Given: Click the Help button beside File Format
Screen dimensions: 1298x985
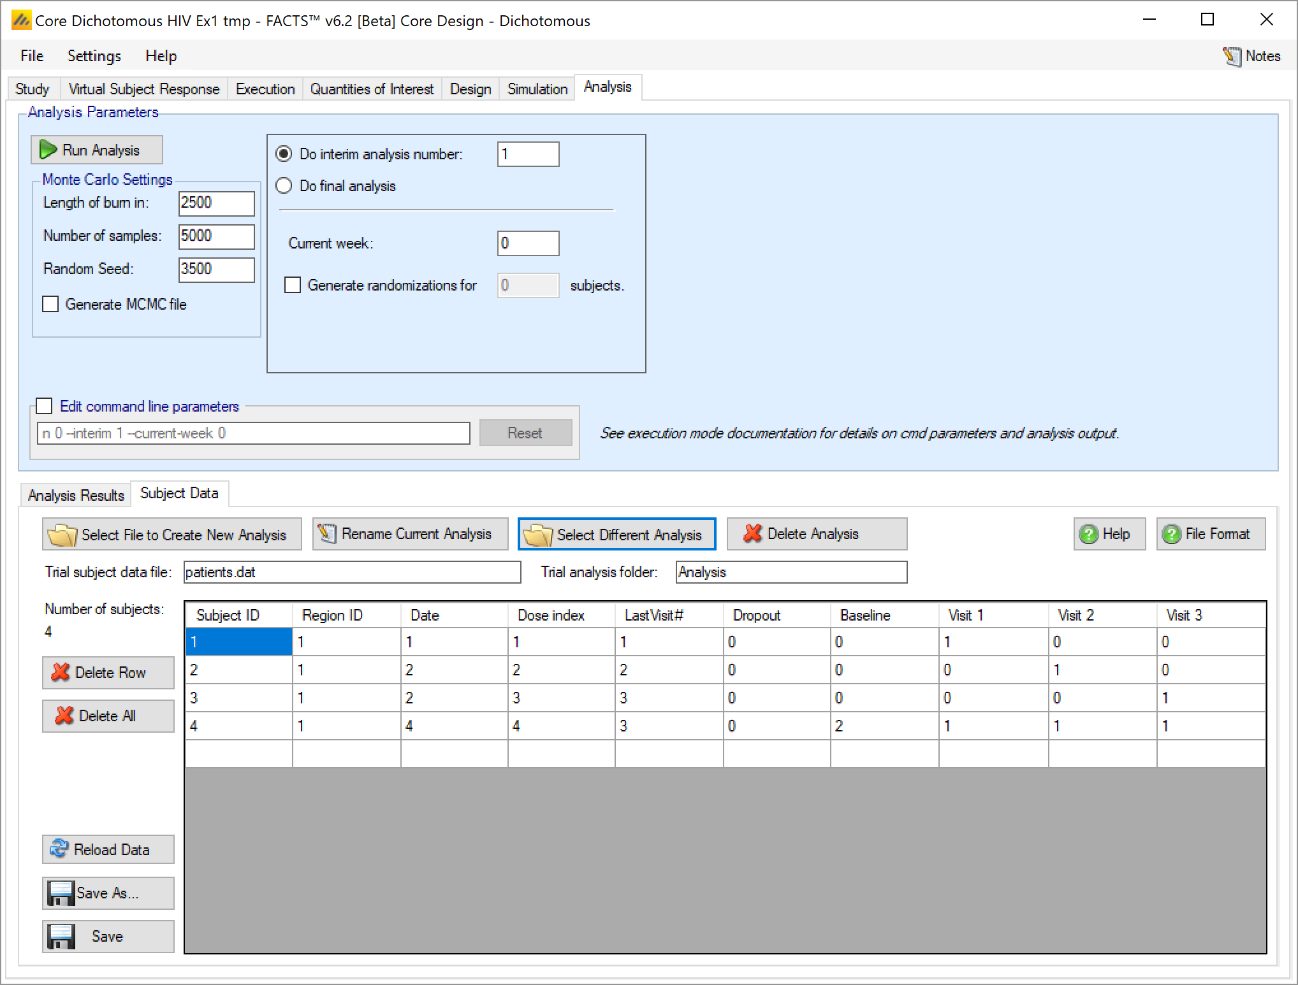Looking at the screenshot, I should pos(1109,534).
